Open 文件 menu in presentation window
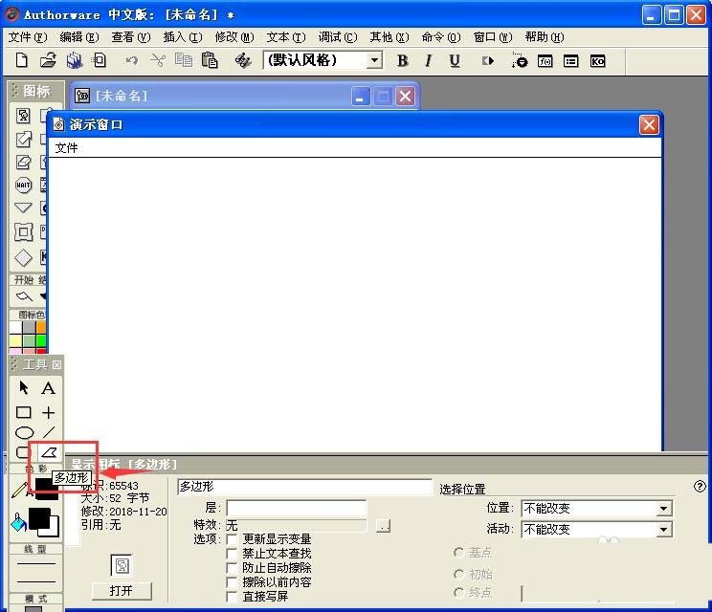712x612 pixels. [66, 148]
